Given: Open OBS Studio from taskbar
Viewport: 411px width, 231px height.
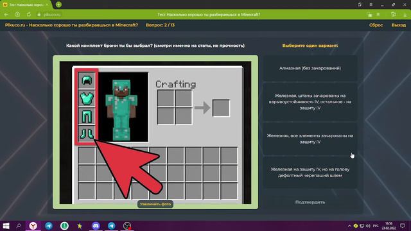Looking at the screenshot, I should click(127, 226).
